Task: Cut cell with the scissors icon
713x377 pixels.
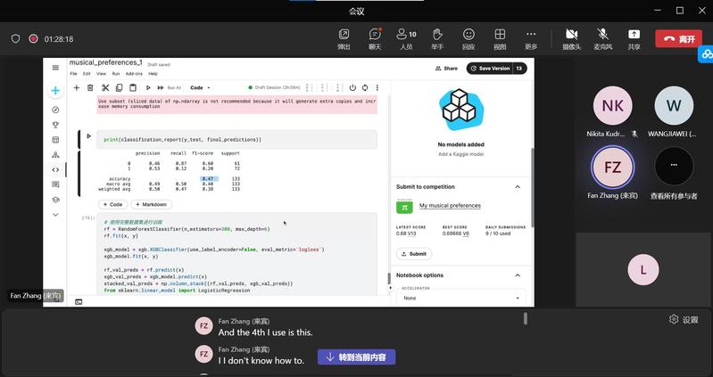Action: (x=104, y=87)
